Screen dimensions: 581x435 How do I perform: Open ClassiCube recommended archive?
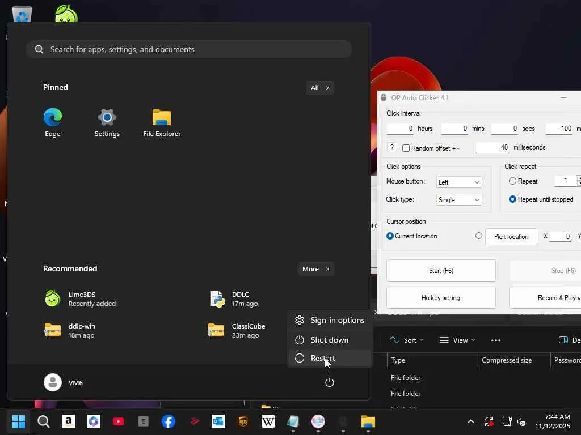pyautogui.click(x=237, y=331)
